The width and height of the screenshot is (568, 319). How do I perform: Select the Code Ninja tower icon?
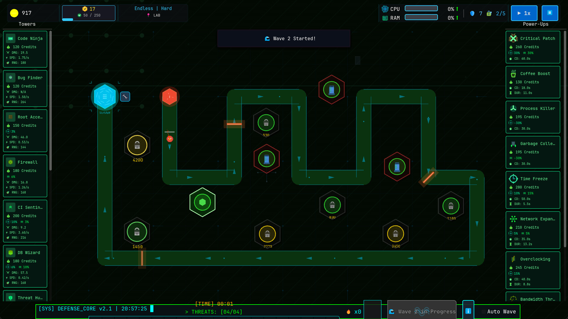[x=10, y=38]
